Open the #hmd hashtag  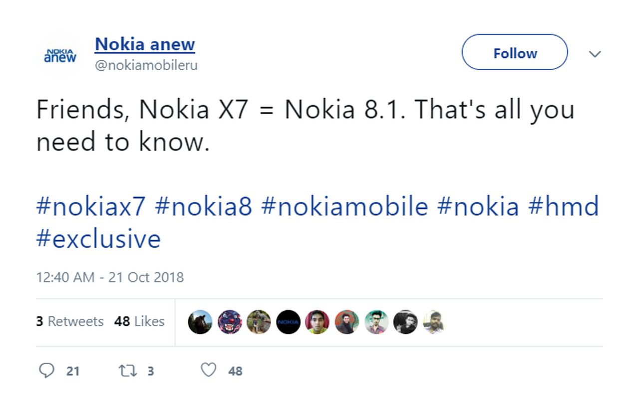pyautogui.click(x=563, y=207)
